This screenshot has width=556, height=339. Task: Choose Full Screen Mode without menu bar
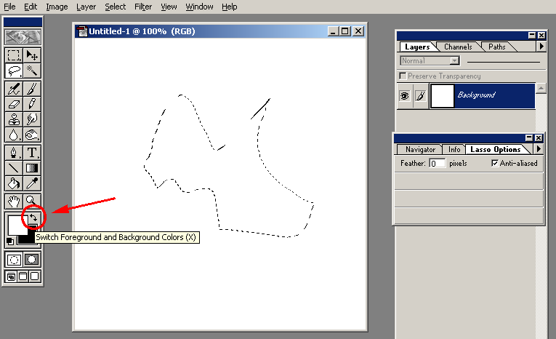[35, 276]
